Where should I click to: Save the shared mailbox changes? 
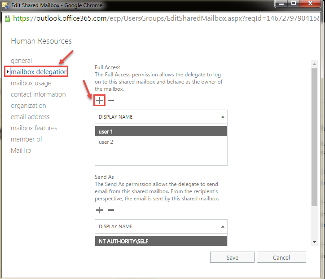(x=232, y=257)
